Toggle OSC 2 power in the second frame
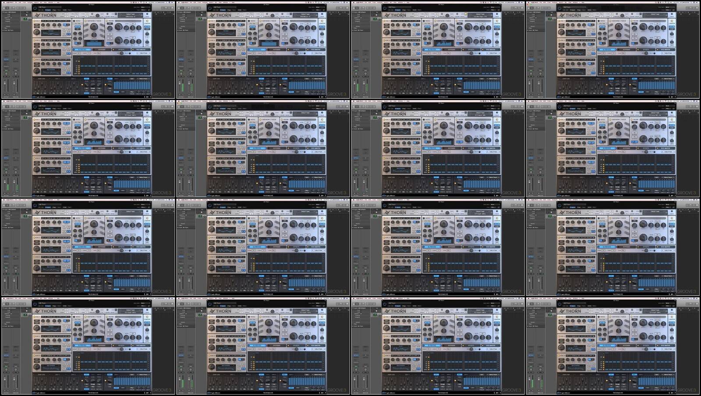 tap(209, 40)
